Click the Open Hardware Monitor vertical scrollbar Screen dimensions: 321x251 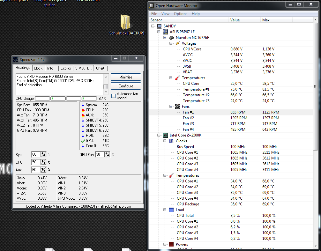click(x=315, y=86)
